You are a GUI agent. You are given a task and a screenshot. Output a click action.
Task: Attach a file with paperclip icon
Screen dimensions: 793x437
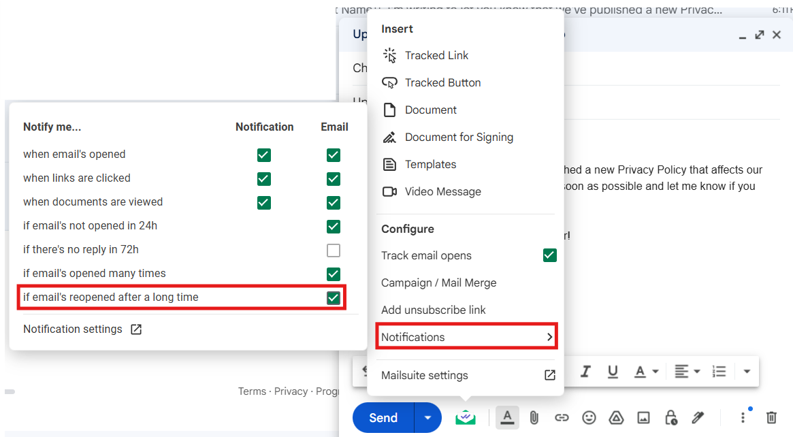(534, 417)
